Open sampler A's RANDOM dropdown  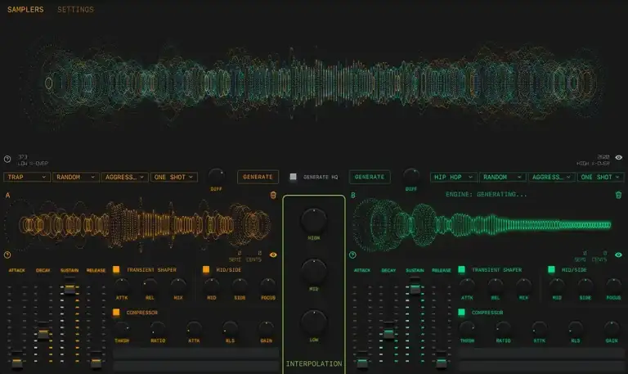(x=76, y=177)
